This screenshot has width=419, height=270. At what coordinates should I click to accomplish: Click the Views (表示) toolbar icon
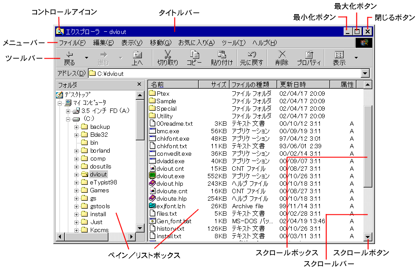click(339, 55)
